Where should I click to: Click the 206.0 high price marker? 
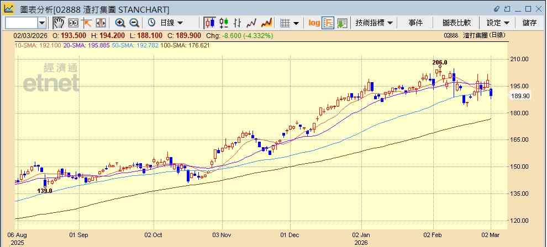[440, 63]
